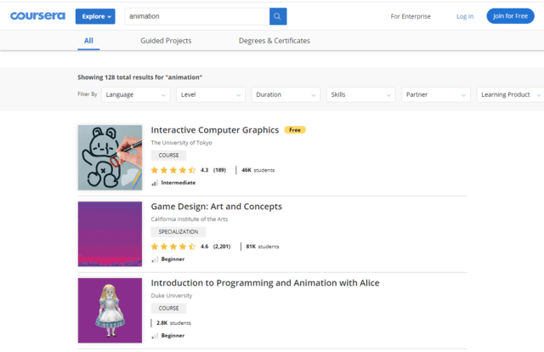Switch to the Guided Projects tab
Viewport: 544px width, 352px height.
166,41
